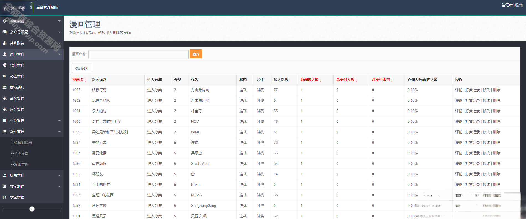Open 打赏记录 for comic 1602
The width and height of the screenshot is (526, 219).
473,100
